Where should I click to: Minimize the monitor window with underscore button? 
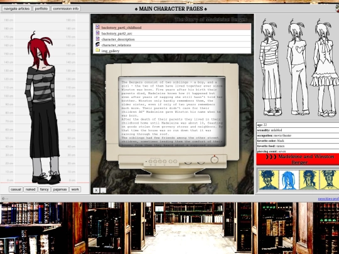[x=103, y=190]
